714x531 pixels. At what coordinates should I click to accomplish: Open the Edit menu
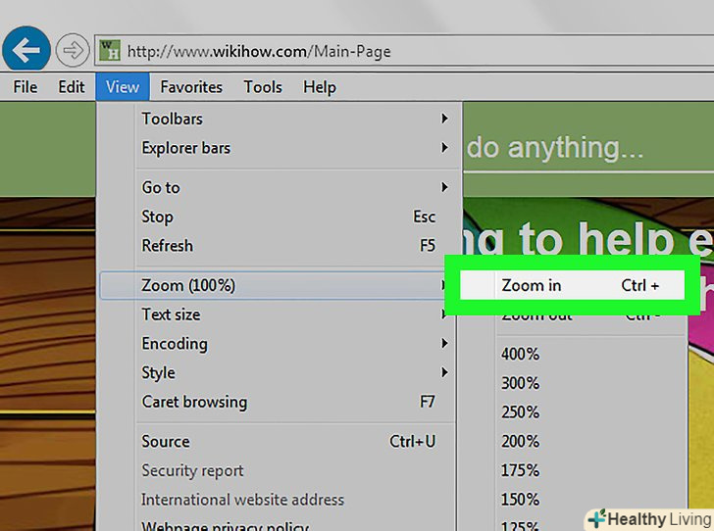[71, 87]
